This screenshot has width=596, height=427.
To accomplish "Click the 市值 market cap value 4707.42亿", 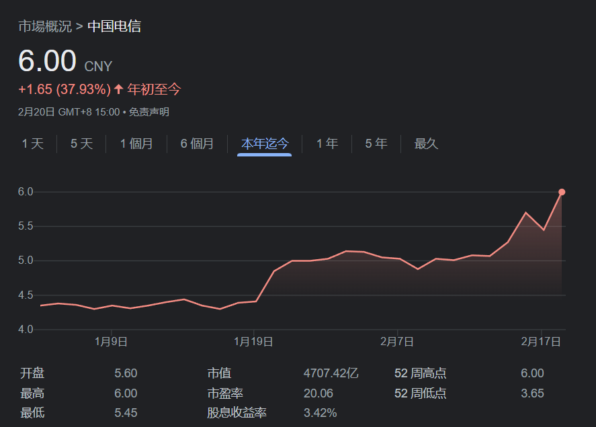I will (331, 373).
